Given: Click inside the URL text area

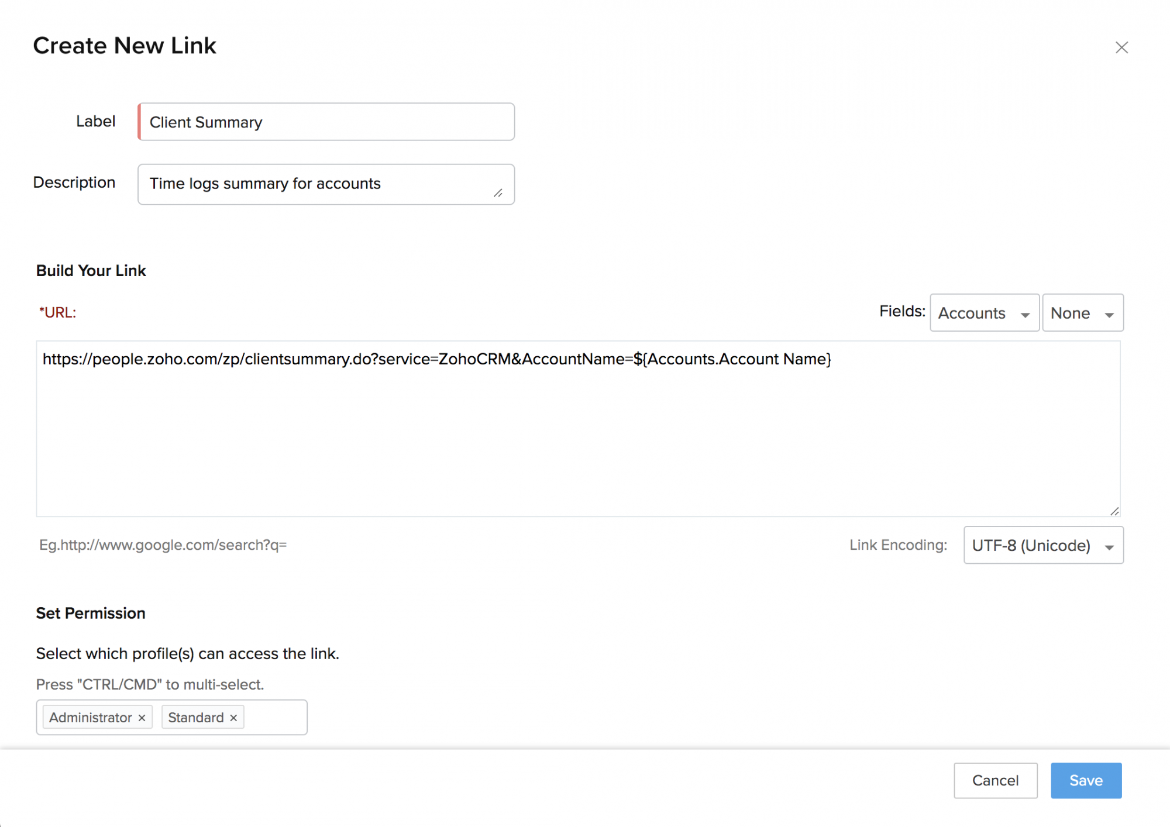Looking at the screenshot, I should pos(578,429).
